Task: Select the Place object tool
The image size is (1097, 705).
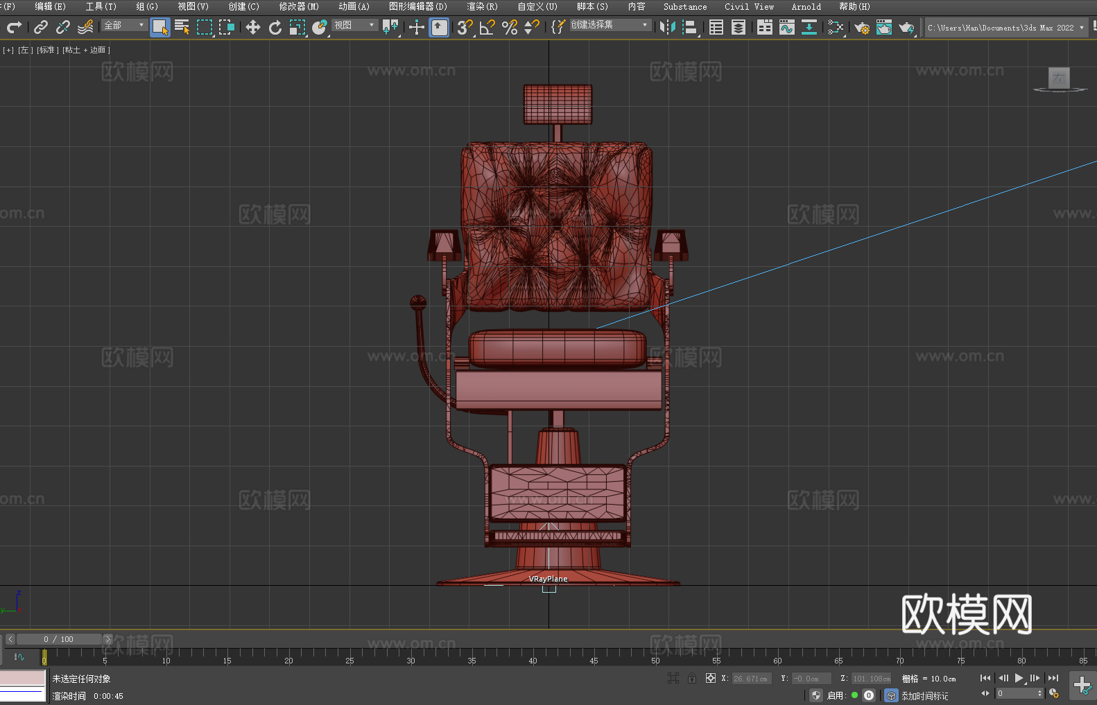Action: click(320, 27)
